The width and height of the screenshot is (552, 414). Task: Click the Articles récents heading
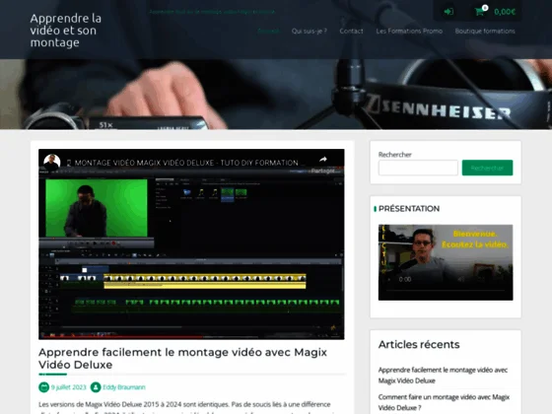(419, 344)
